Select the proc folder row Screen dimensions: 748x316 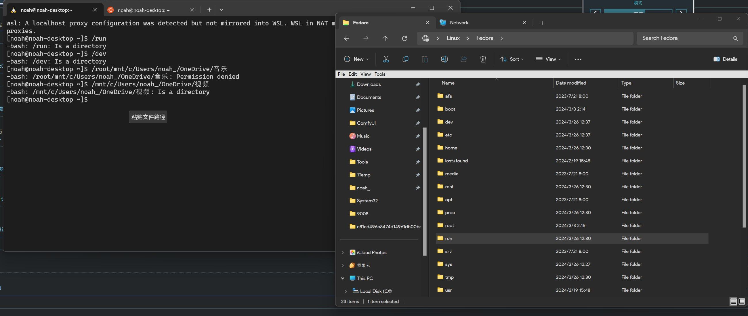pyautogui.click(x=572, y=213)
